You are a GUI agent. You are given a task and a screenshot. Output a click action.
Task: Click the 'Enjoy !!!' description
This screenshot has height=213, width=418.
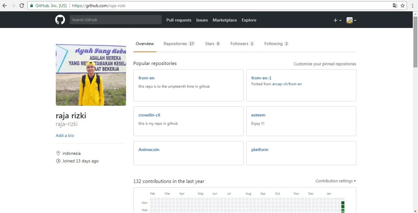tap(258, 124)
